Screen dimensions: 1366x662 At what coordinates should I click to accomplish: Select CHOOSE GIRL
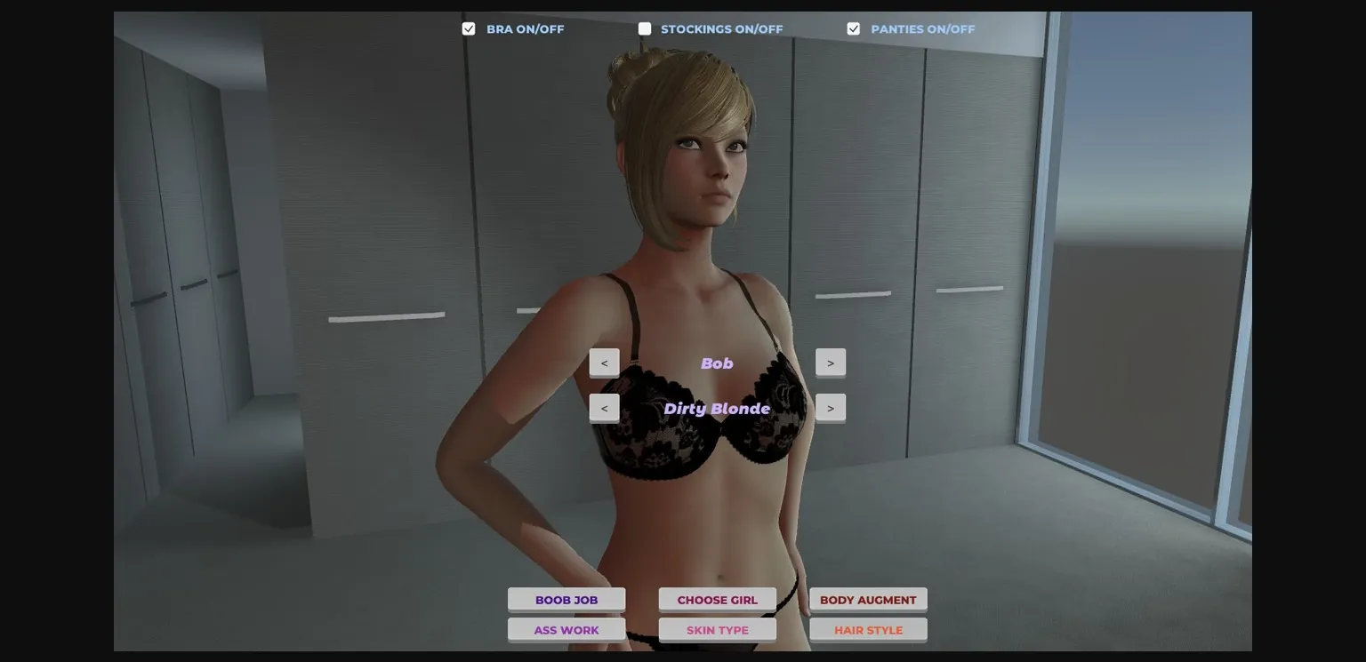pos(718,599)
